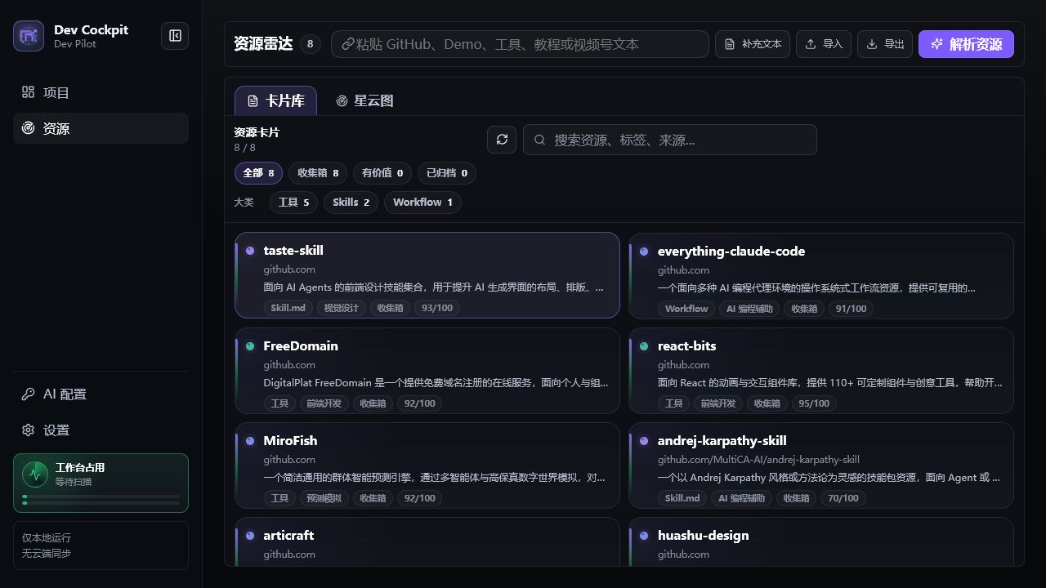
Task: Select the 全部 8 filter
Action: click(x=258, y=173)
